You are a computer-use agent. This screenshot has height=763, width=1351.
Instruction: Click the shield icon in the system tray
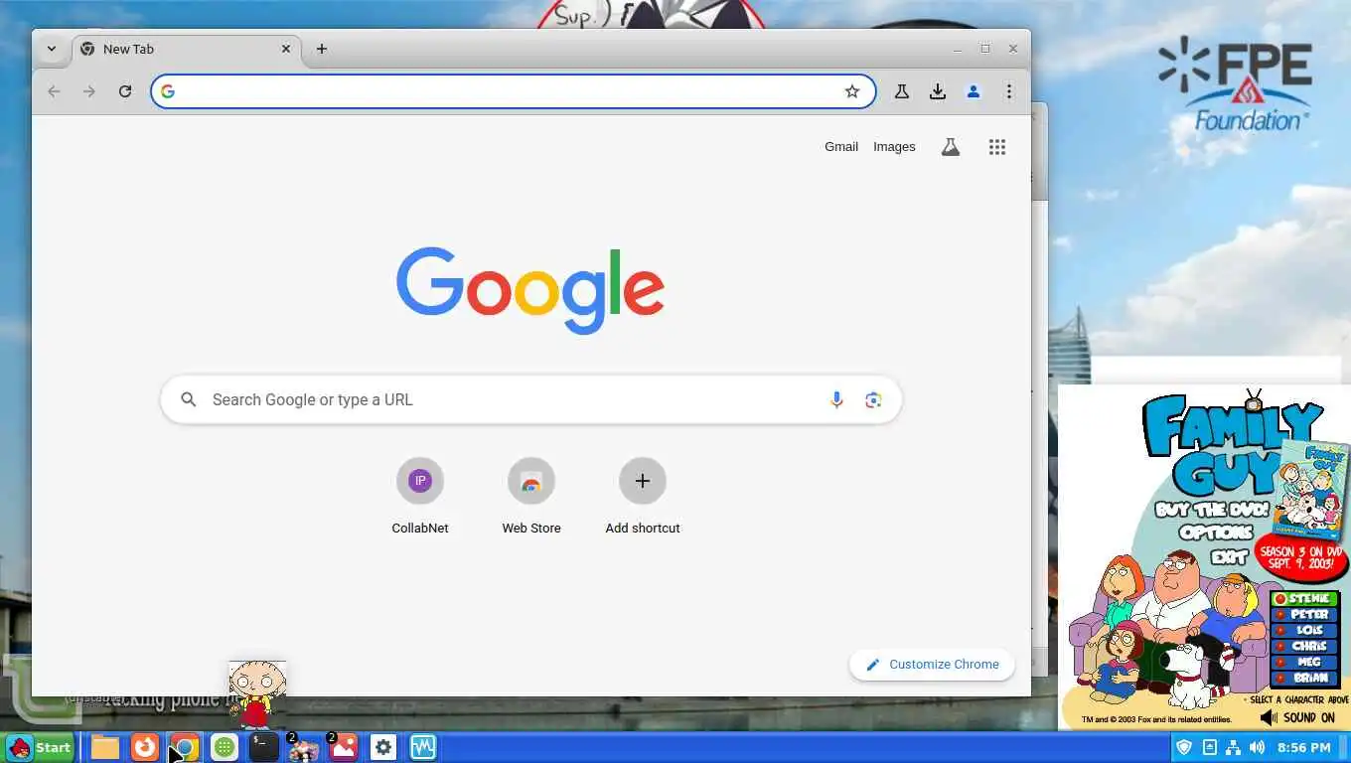pyautogui.click(x=1184, y=747)
